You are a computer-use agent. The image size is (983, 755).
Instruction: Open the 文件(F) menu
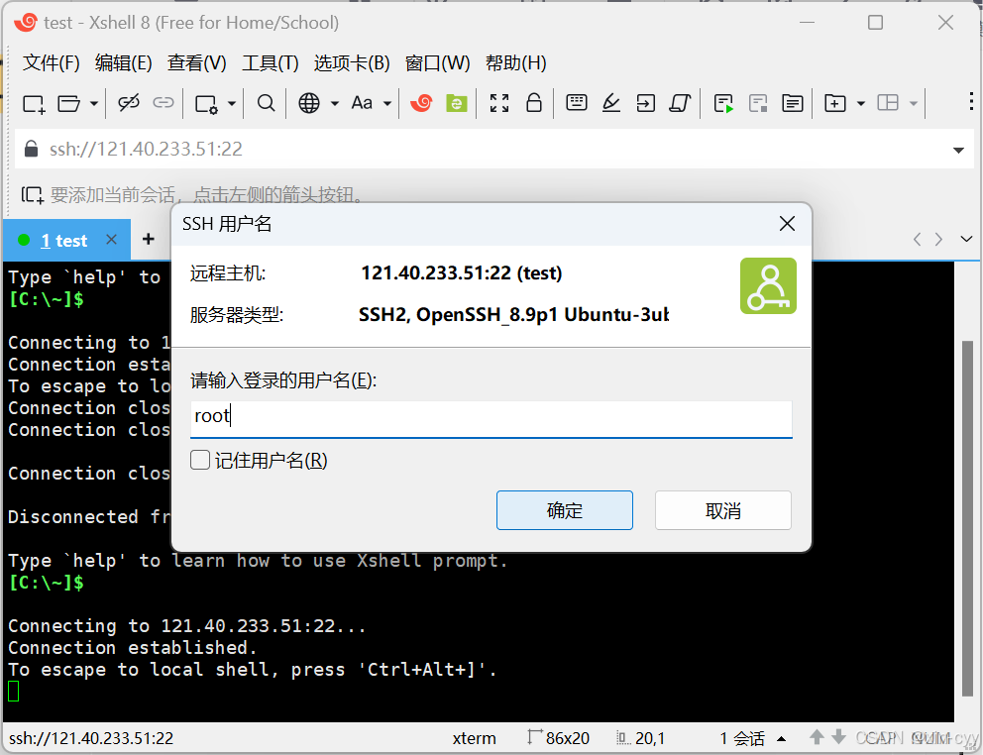click(52, 62)
